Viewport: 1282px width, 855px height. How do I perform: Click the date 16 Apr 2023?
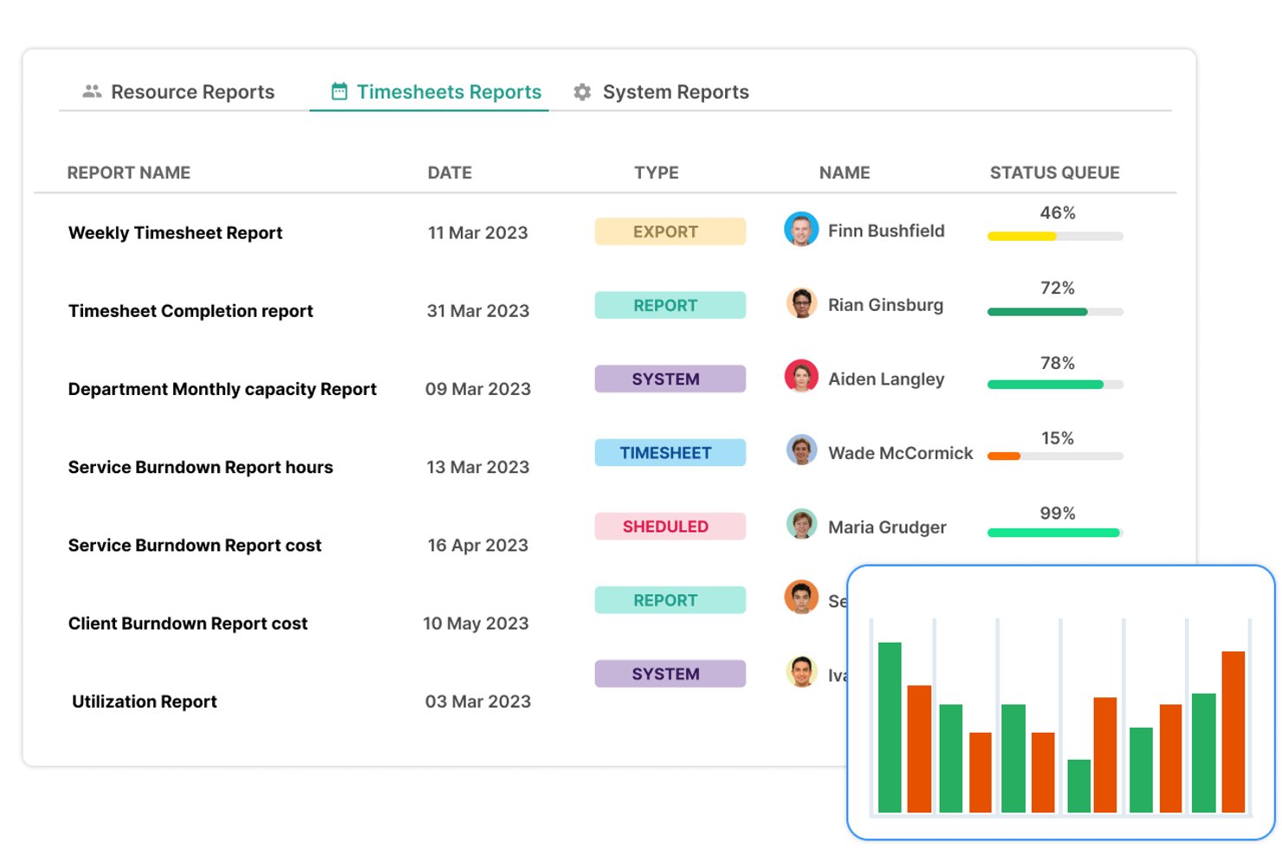(478, 545)
